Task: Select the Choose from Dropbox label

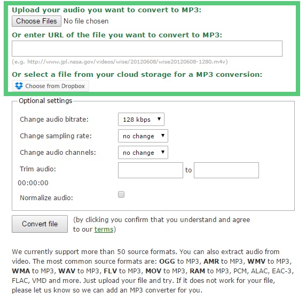Action: click(x=55, y=86)
